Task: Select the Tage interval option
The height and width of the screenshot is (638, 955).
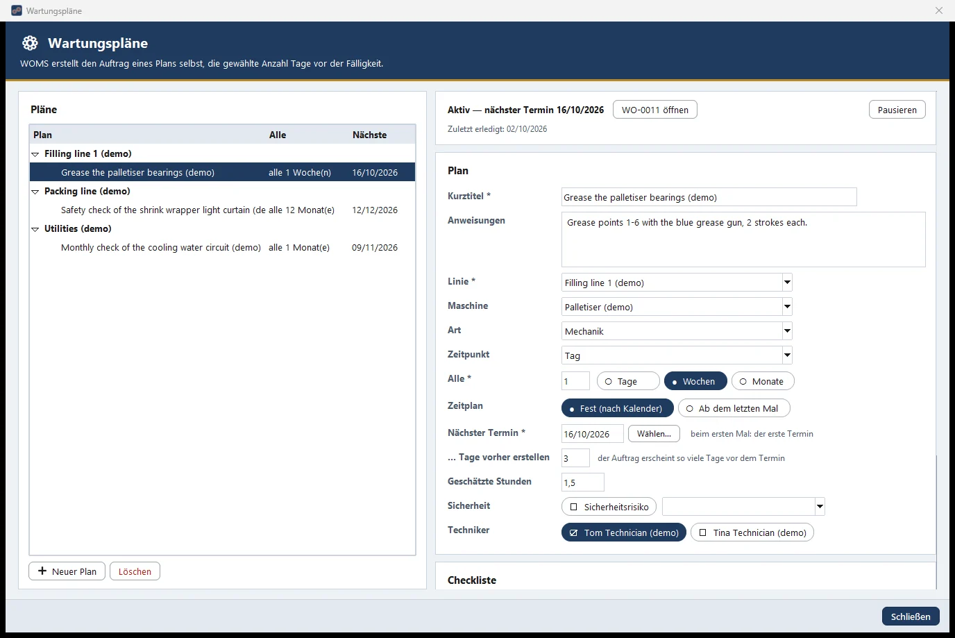Action: [x=628, y=381]
